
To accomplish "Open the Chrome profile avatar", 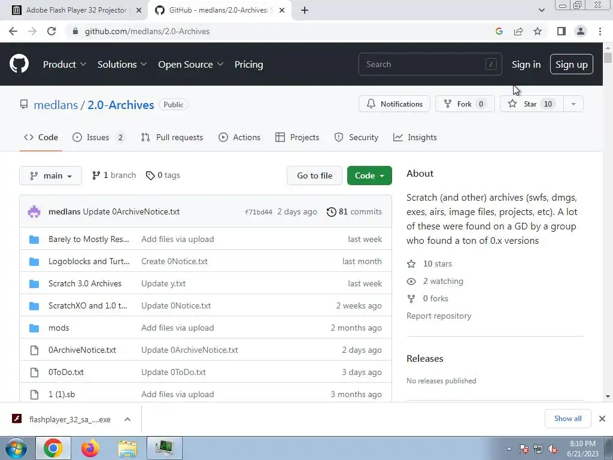I will click(581, 31).
